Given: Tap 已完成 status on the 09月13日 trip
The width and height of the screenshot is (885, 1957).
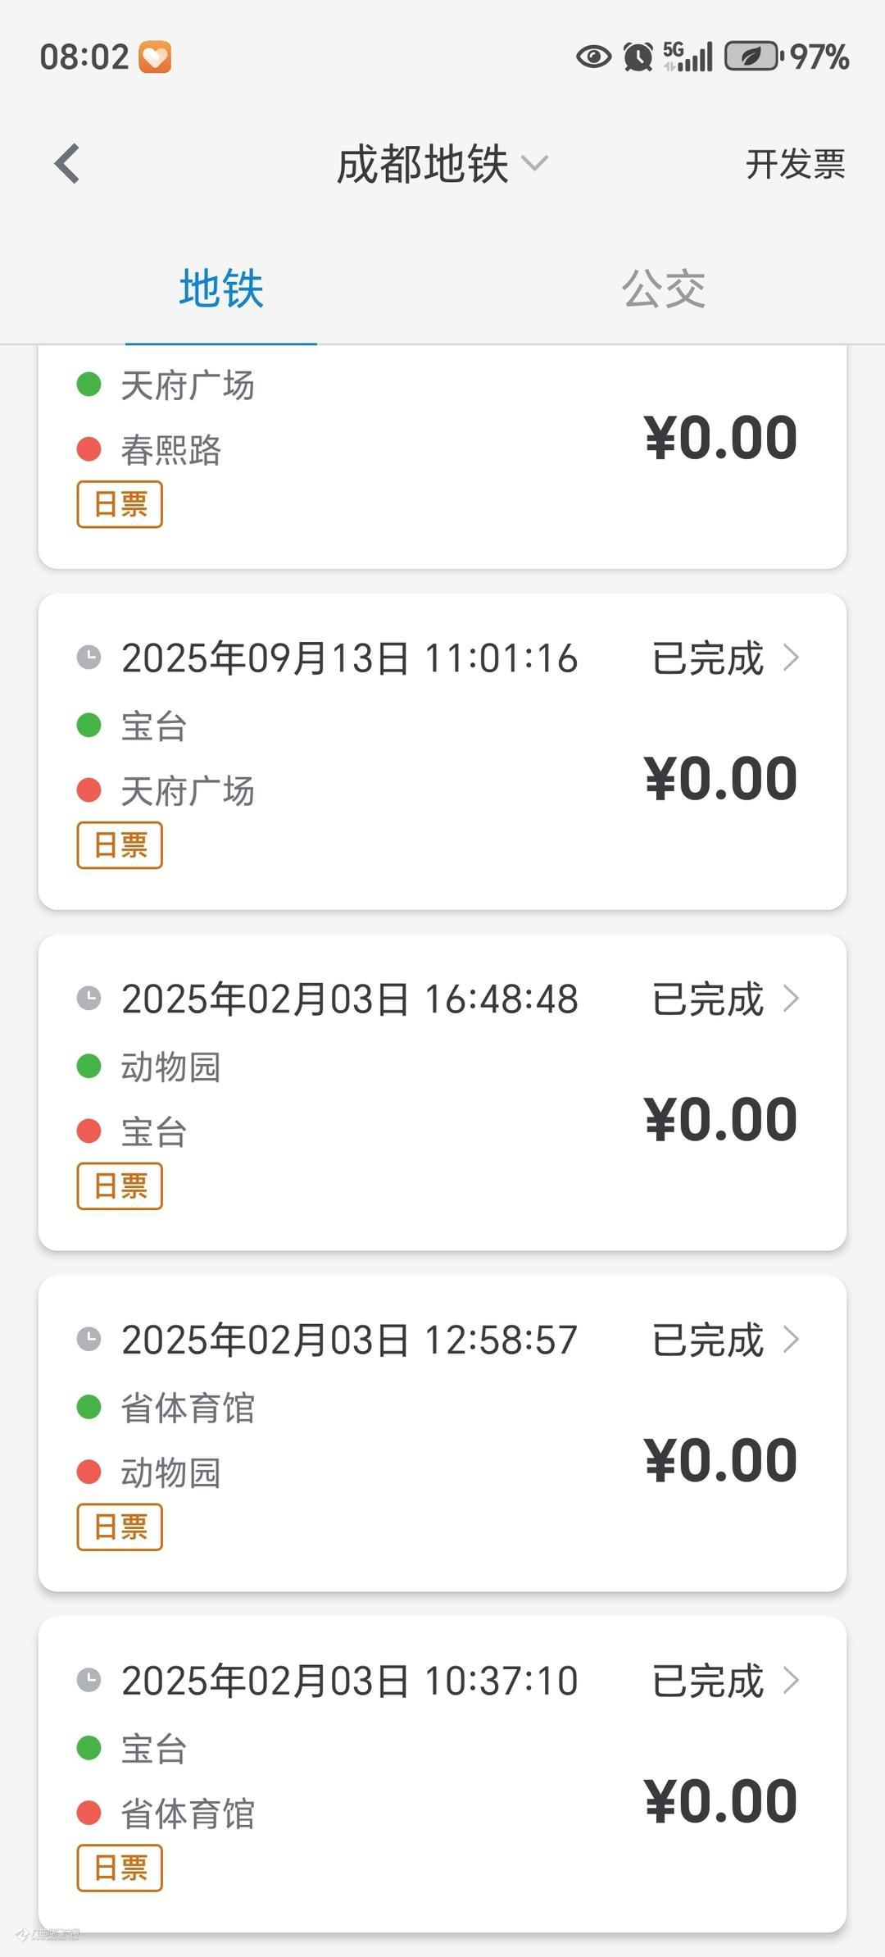Looking at the screenshot, I should pos(708,658).
